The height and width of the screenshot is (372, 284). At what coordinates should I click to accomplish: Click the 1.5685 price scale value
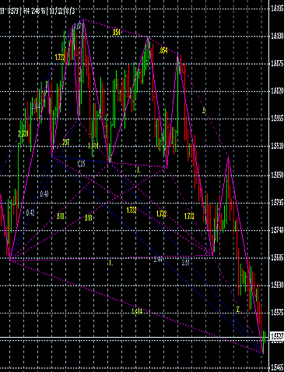coord(277,258)
